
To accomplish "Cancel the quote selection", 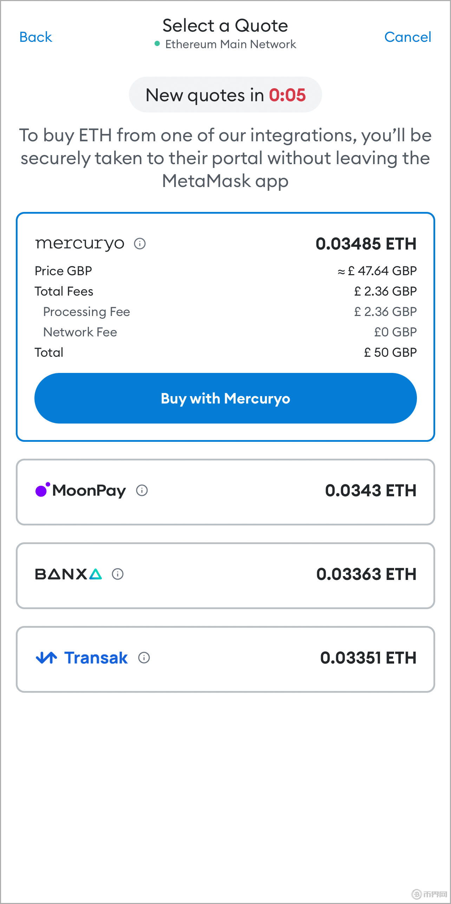I will coord(407,37).
